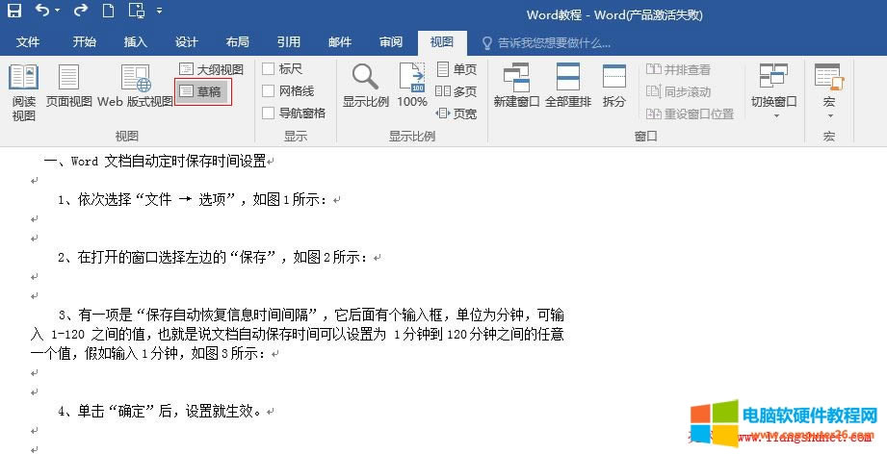Switch to the 插入 tab
Viewport: 887px width, 454px height.
click(x=135, y=41)
